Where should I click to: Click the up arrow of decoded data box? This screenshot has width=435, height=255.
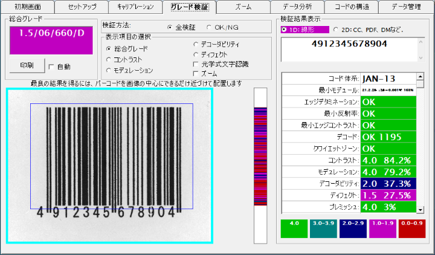pos(421,42)
